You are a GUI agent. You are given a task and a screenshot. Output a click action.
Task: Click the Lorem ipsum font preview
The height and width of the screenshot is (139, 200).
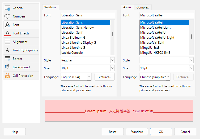119,111
